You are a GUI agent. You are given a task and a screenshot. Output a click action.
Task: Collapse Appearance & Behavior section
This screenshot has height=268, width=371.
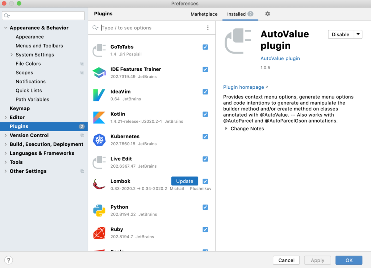click(6, 28)
